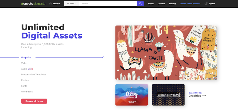Select the Fonts category
238x110 pixels.
pos(24,86)
